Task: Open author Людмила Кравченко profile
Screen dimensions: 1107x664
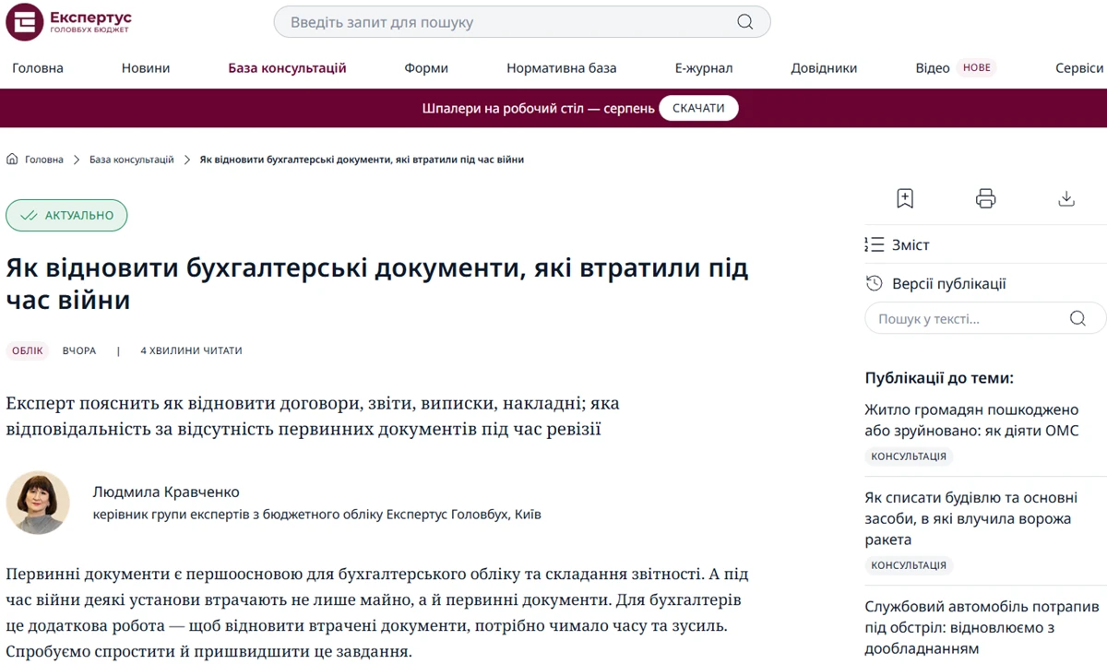Action: [166, 492]
